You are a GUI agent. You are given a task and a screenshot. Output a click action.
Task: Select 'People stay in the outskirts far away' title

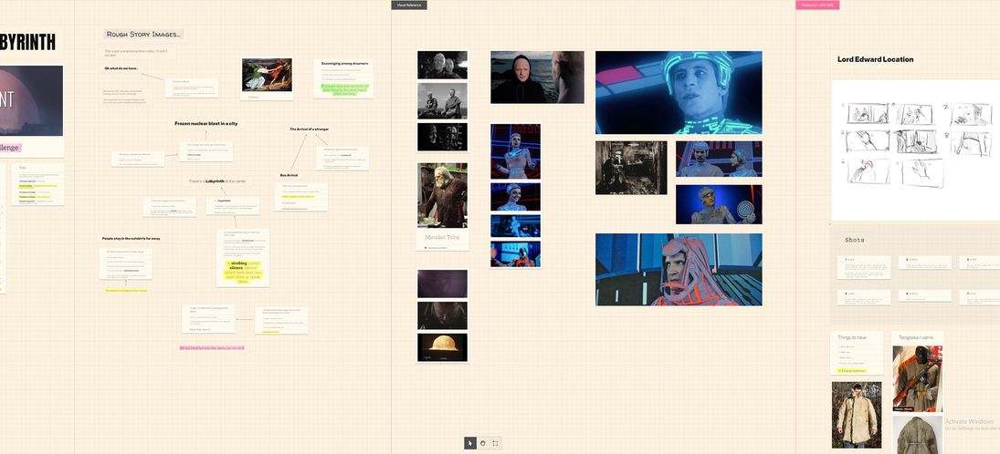131,238
